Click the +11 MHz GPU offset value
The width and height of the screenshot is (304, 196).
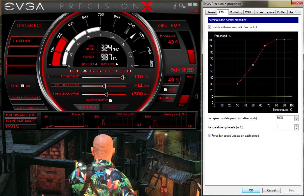[x=142, y=85]
